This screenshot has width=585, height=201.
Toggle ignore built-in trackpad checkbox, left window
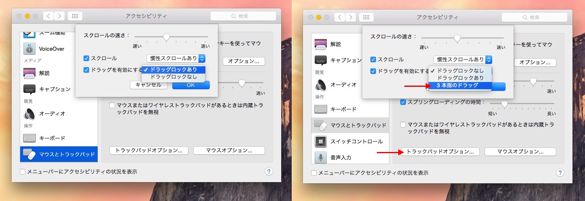[x=113, y=105]
